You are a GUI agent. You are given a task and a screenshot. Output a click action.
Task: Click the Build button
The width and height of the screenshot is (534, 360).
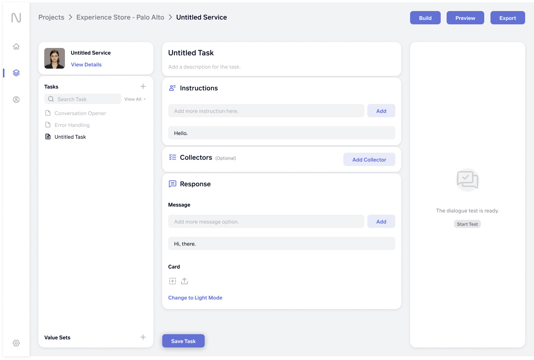(x=425, y=18)
